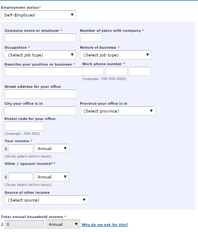
Task: Click the Street address for your office field
Action: pos(40,94)
